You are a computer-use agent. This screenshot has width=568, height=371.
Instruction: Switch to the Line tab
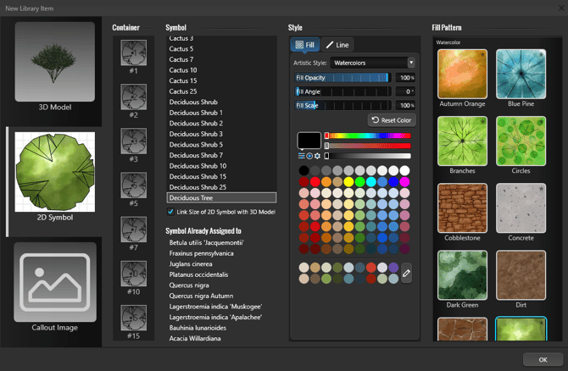tap(337, 45)
